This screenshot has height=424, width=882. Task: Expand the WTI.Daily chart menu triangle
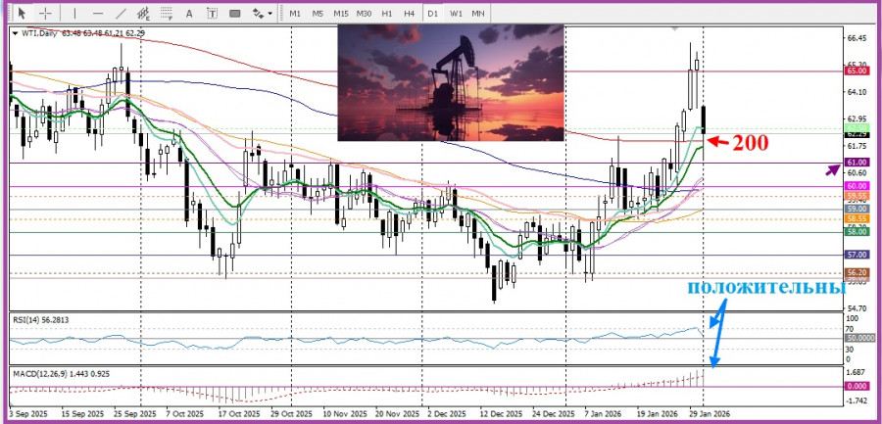(x=15, y=33)
